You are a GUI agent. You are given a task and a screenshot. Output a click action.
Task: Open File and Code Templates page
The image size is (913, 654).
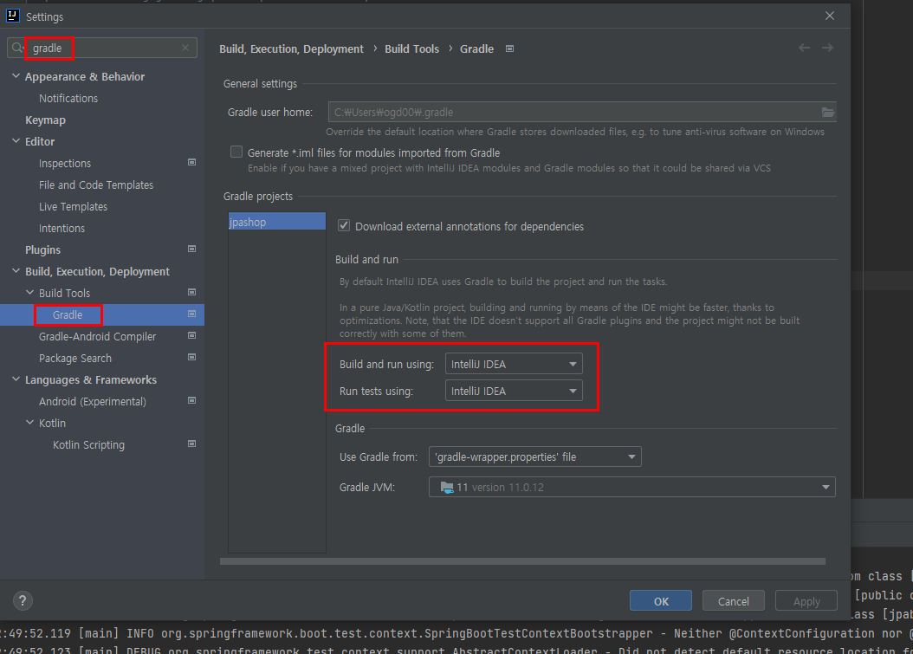point(96,185)
